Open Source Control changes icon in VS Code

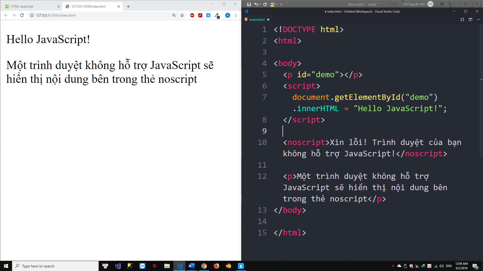pos(462,20)
